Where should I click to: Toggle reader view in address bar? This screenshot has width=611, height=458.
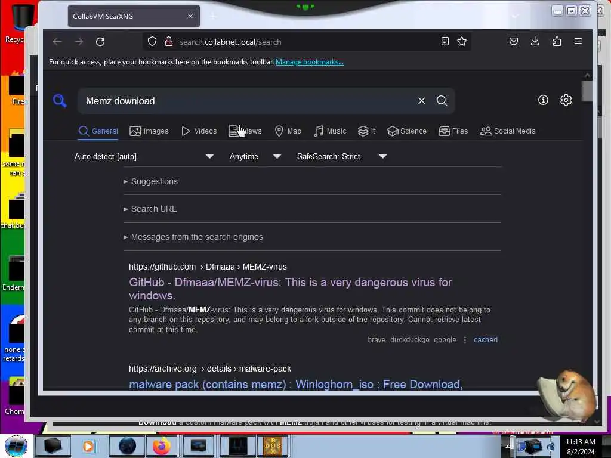point(445,41)
